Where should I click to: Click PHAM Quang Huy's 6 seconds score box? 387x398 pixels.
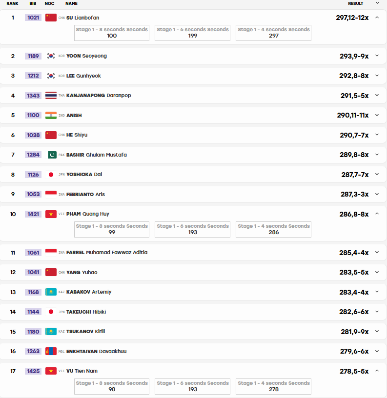click(x=192, y=229)
